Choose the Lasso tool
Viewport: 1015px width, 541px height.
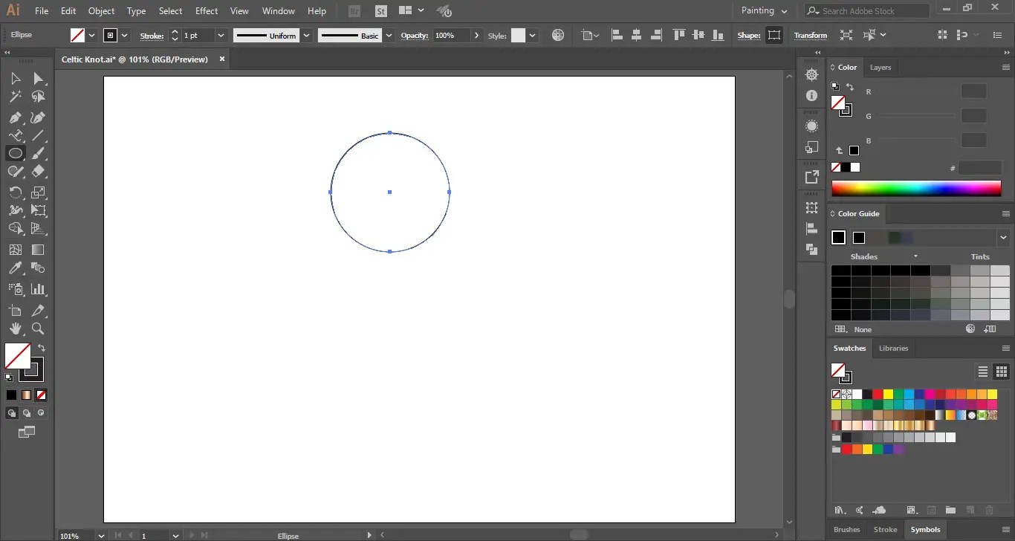point(38,97)
